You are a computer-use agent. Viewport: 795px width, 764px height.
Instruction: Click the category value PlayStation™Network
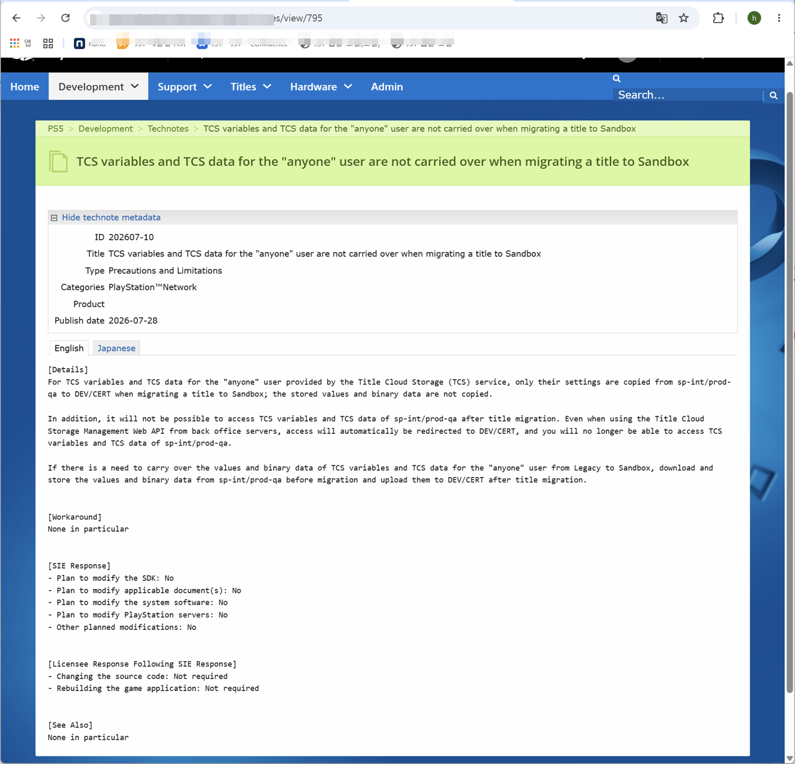click(x=153, y=287)
